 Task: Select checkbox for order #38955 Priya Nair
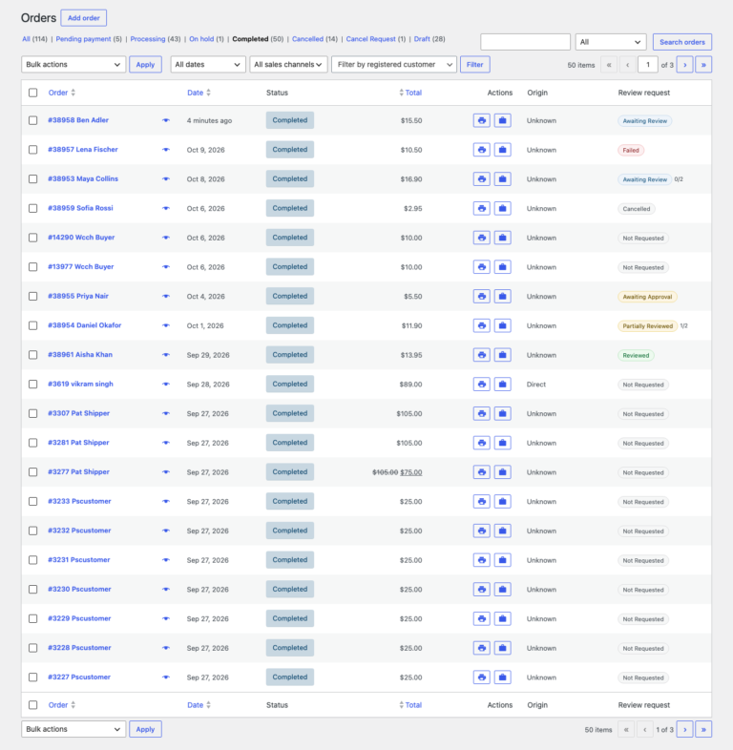click(x=33, y=296)
